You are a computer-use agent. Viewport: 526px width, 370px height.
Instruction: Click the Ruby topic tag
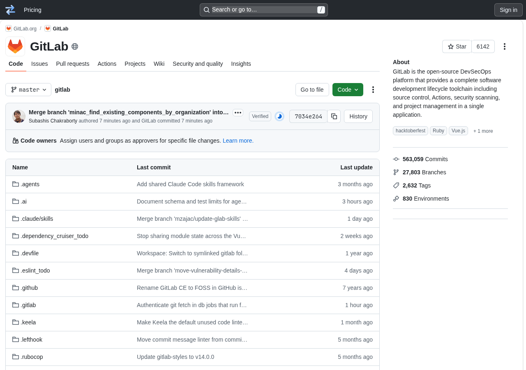pos(438,131)
